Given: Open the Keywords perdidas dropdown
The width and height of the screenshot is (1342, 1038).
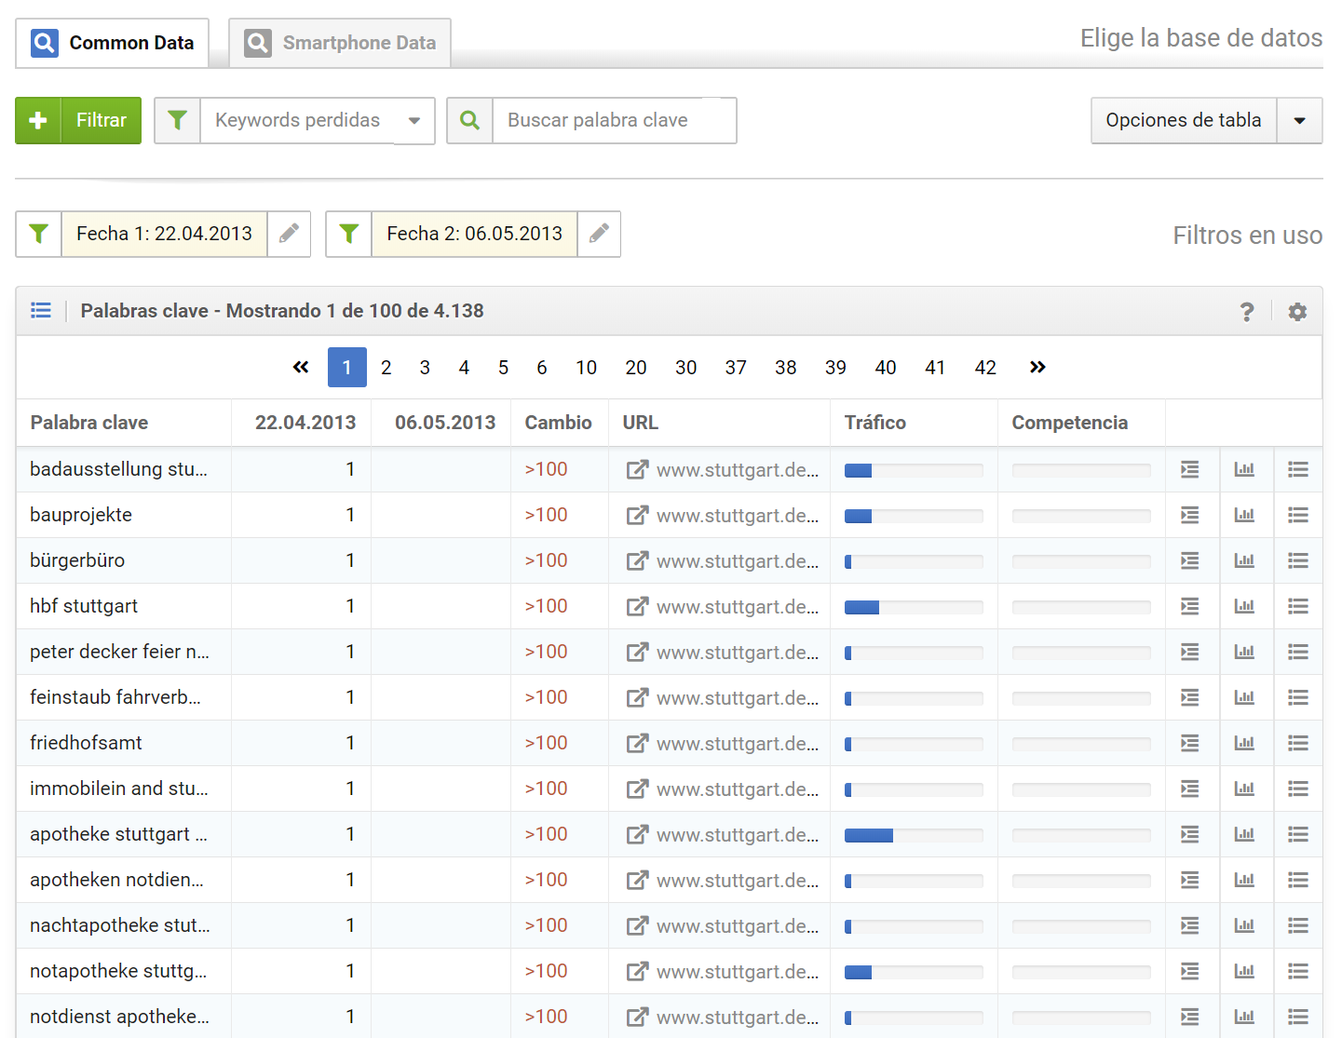Looking at the screenshot, I should 318,120.
